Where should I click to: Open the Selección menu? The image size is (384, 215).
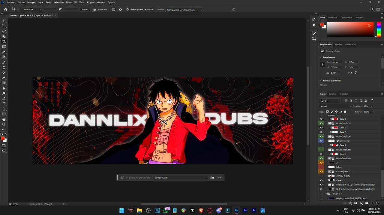58,3
